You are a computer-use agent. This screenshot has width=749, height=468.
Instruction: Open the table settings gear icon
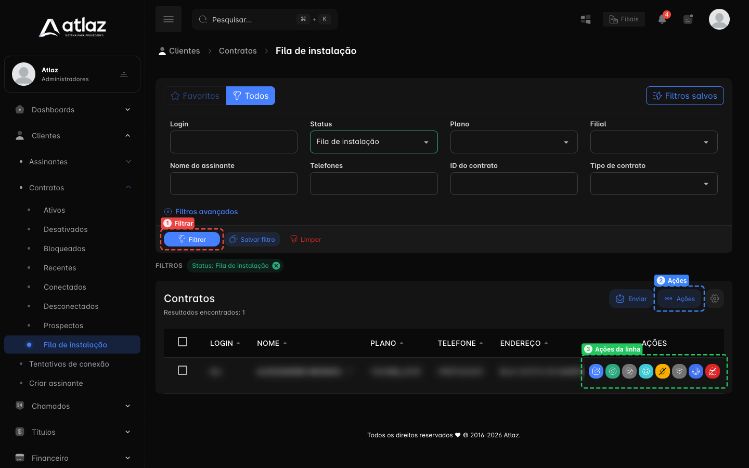coord(715,298)
